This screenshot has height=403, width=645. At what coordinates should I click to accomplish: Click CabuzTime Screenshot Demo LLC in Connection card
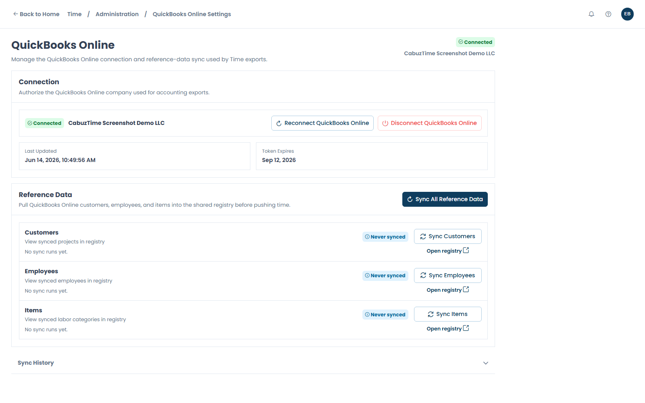(117, 123)
